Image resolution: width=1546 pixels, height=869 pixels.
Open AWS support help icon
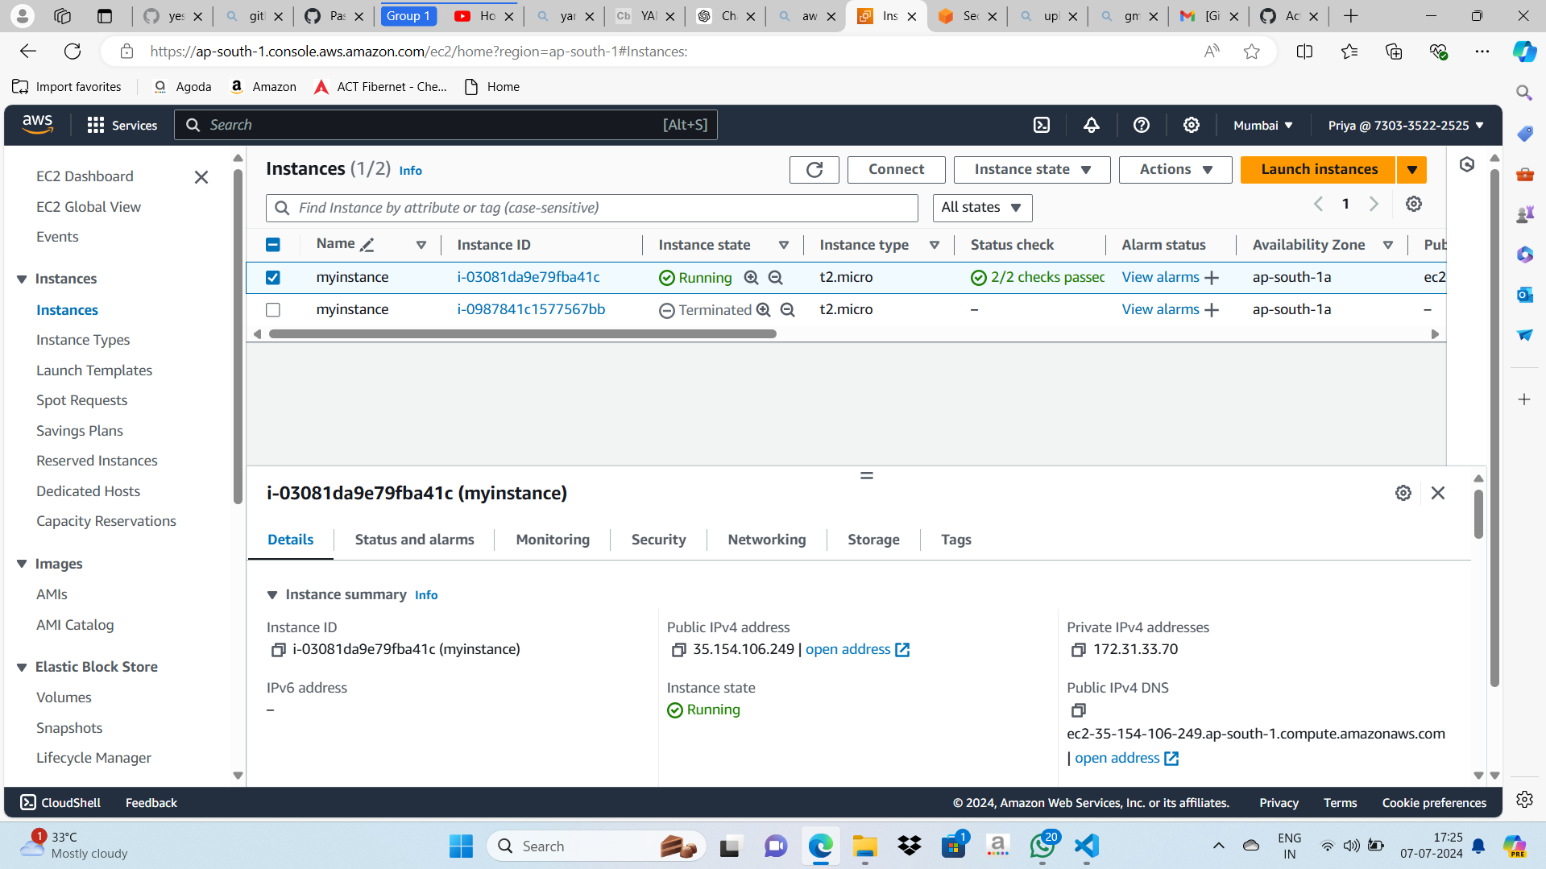[x=1142, y=125]
